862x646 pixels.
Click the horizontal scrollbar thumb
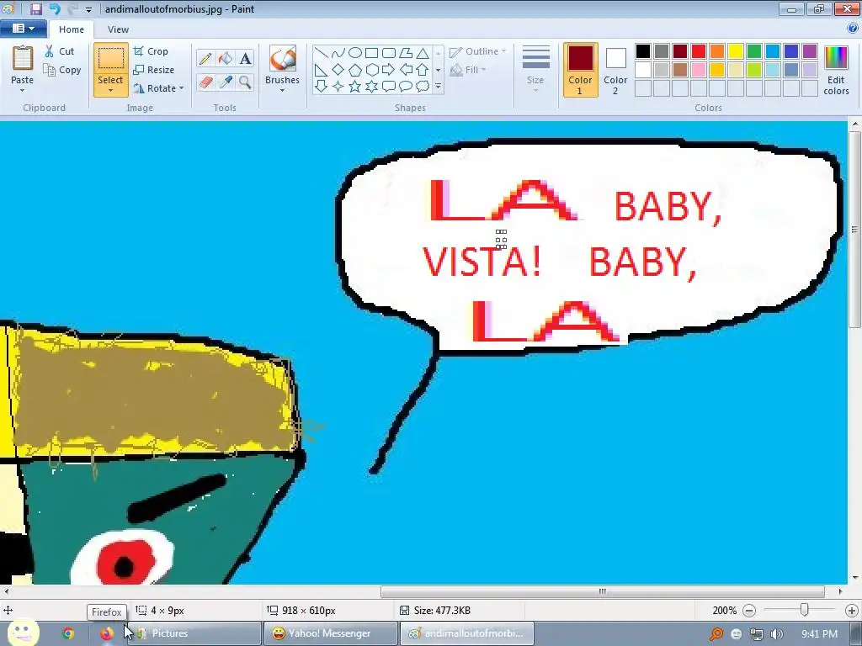603,591
